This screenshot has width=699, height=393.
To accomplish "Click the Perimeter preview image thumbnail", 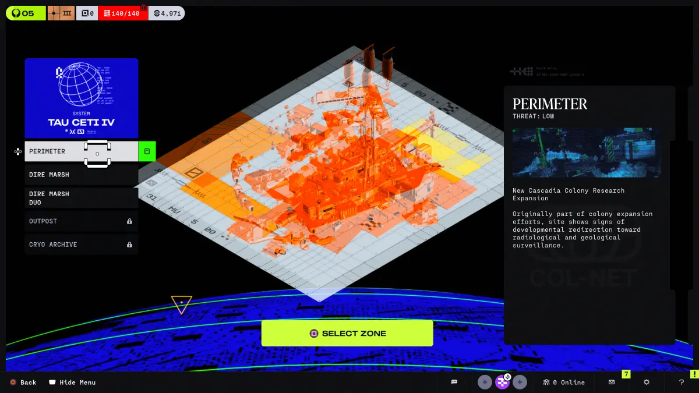I will point(587,153).
